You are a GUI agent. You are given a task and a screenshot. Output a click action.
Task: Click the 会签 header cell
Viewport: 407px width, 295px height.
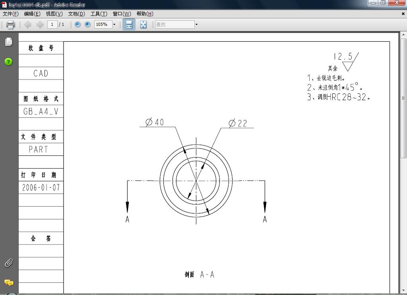(41, 238)
